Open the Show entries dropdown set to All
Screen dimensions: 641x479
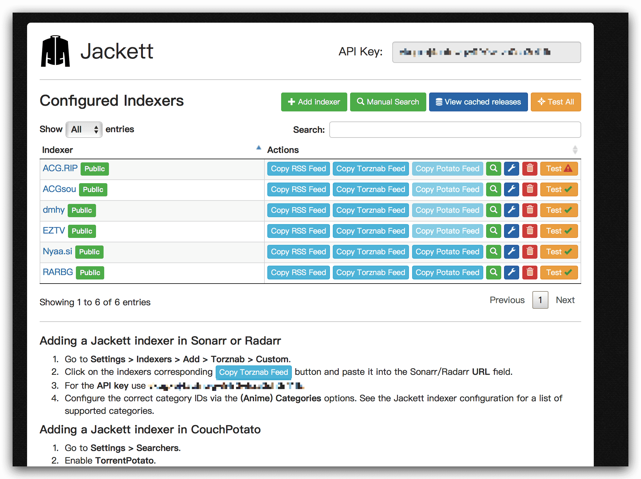point(84,129)
